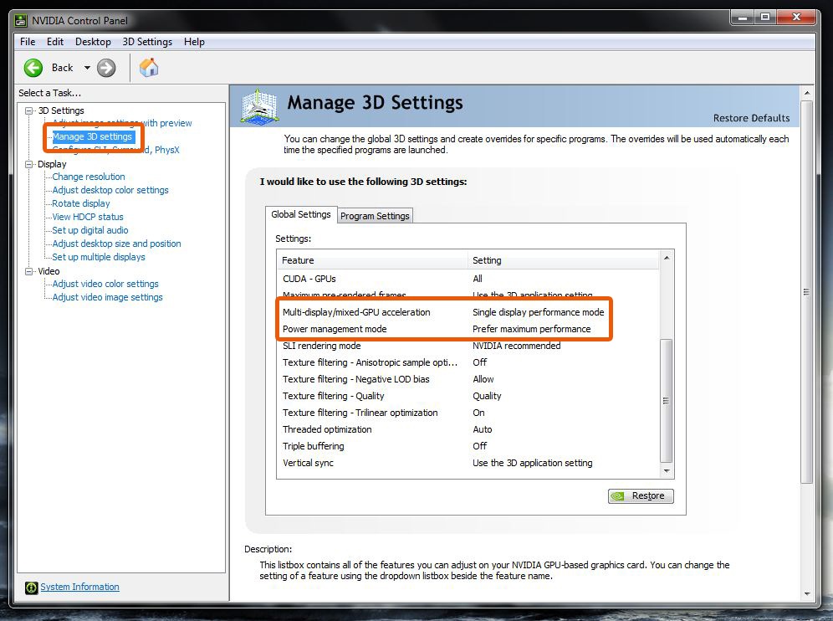The image size is (833, 621).
Task: Collapse the Video tree node
Action: coord(28,271)
